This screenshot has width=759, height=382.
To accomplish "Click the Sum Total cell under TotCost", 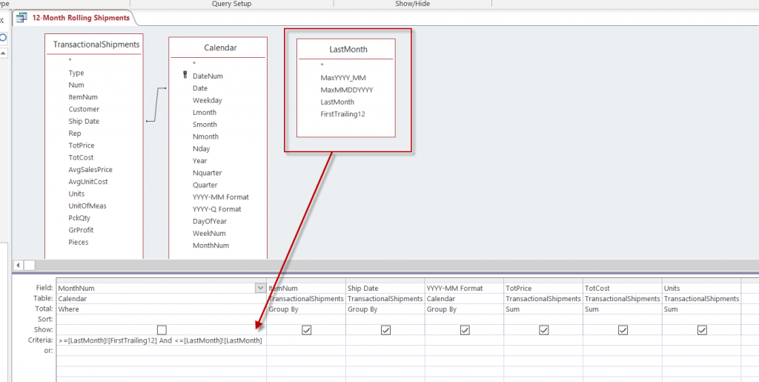I will click(623, 309).
